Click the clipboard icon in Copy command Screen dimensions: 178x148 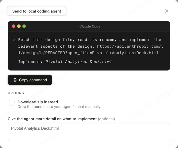[15, 80]
